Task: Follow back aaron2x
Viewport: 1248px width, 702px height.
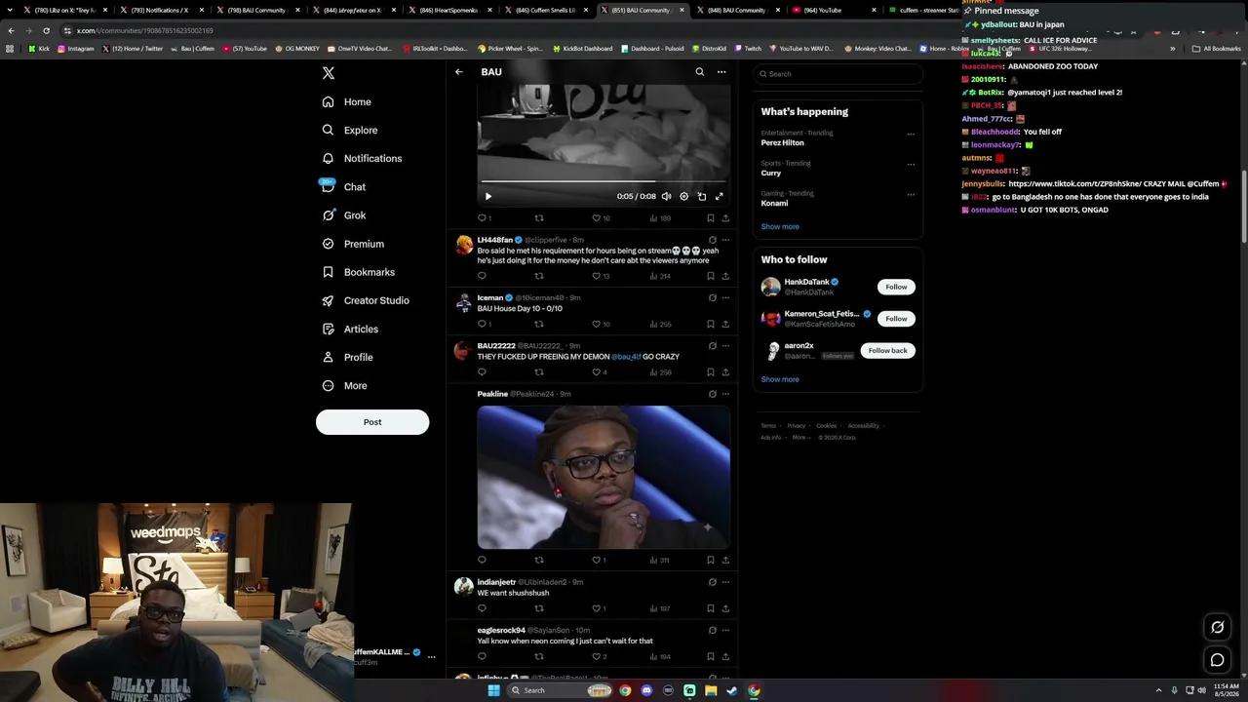Action: (x=887, y=350)
